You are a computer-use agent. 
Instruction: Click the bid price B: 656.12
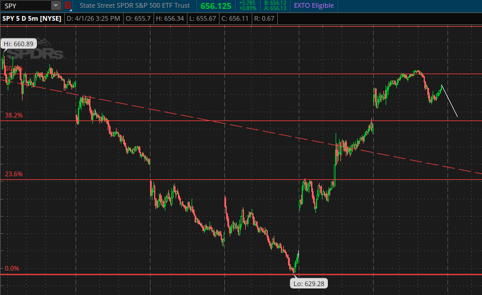tap(275, 3)
